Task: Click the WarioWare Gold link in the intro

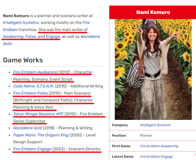Action: coord(90,37)
